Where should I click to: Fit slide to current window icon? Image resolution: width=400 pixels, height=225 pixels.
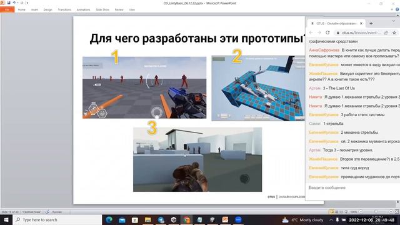tap(397, 212)
